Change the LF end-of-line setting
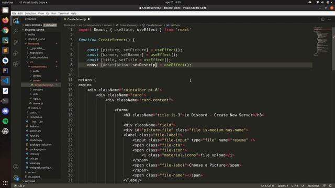 pos(303,186)
